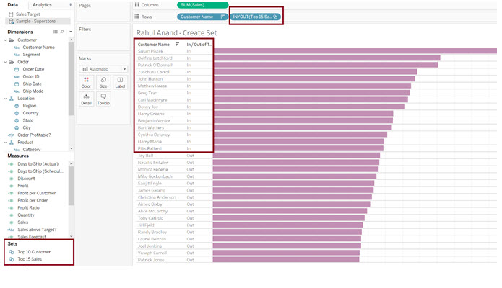
Task: Open the Color marks card
Action: tap(86, 82)
